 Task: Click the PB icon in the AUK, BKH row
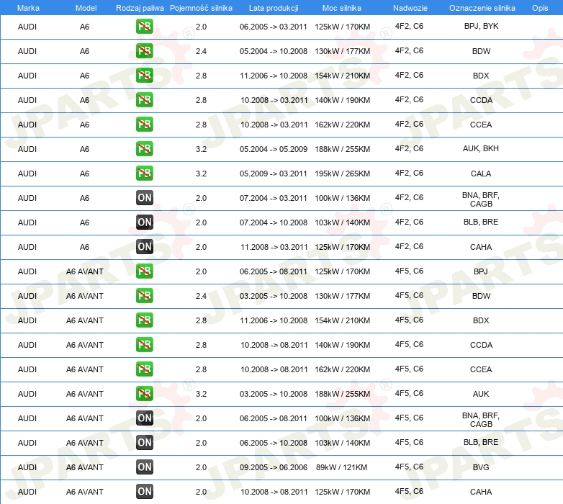[145, 149]
